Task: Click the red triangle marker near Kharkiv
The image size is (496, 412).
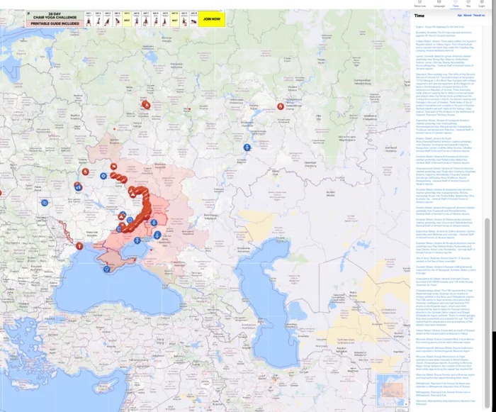Action: click(133, 194)
